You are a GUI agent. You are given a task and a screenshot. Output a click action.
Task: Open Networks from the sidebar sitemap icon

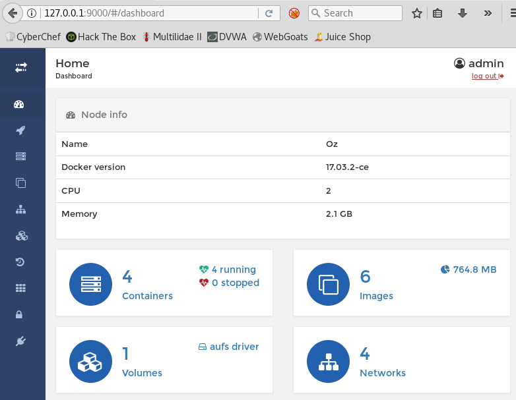[x=20, y=210]
